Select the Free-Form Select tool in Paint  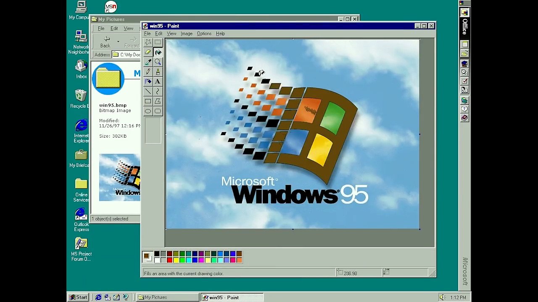tap(148, 42)
